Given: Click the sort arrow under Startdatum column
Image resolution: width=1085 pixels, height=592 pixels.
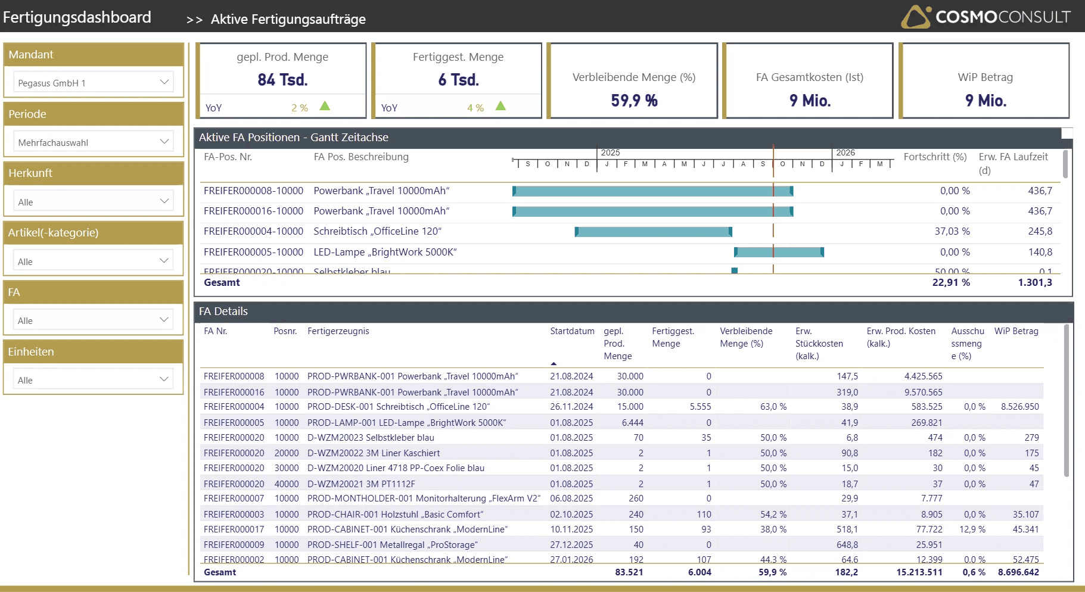Looking at the screenshot, I should 554,363.
